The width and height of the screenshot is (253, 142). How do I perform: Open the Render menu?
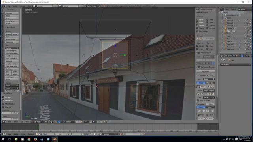[x=15, y=6]
